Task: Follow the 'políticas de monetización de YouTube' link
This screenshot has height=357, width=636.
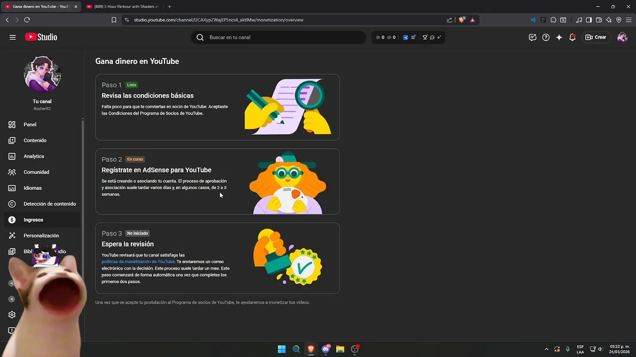Action: 138,262
